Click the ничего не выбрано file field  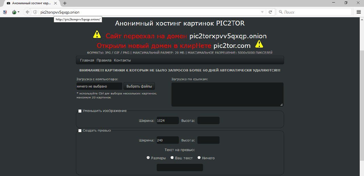click(99, 86)
